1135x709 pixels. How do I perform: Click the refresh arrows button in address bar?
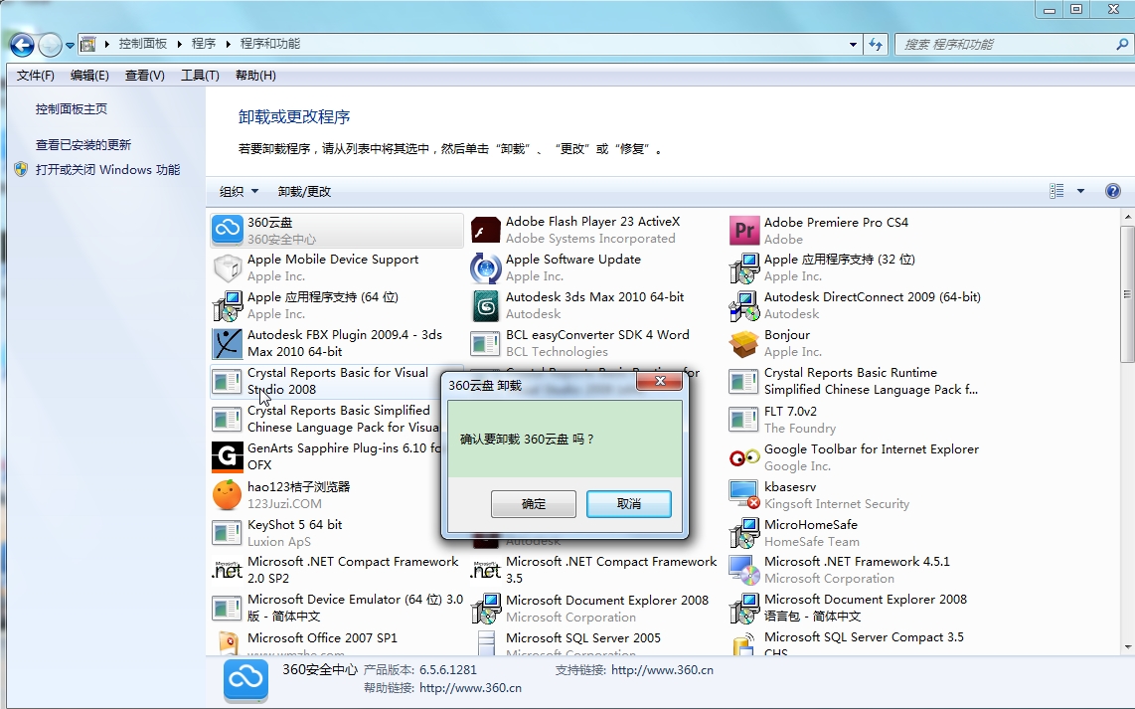(x=876, y=44)
